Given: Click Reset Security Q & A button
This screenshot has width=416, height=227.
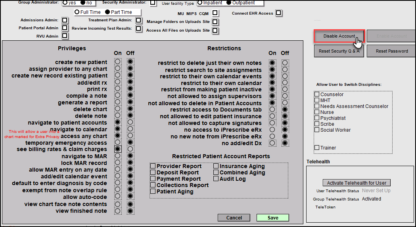Looking at the screenshot, I should pos(339,51).
